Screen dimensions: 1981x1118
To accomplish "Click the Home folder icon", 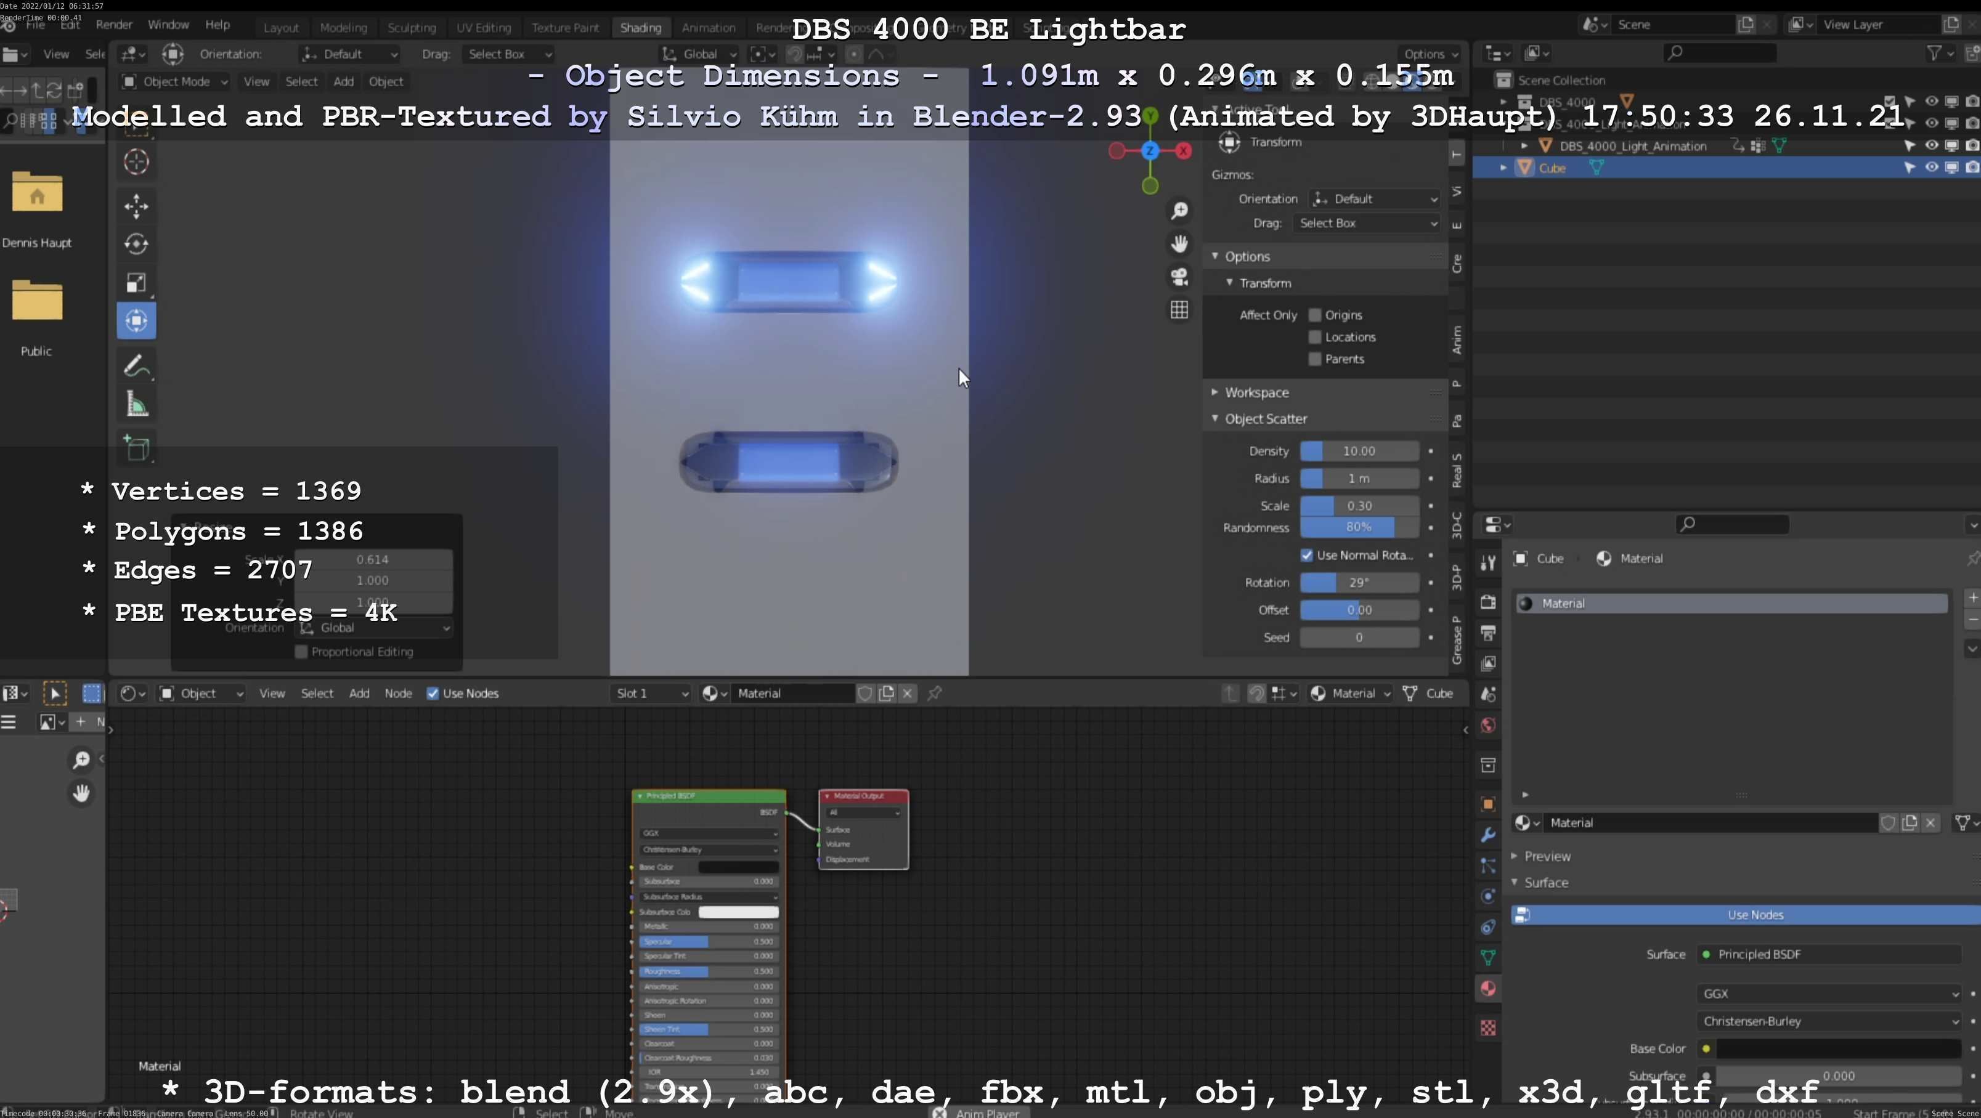I will (37, 192).
